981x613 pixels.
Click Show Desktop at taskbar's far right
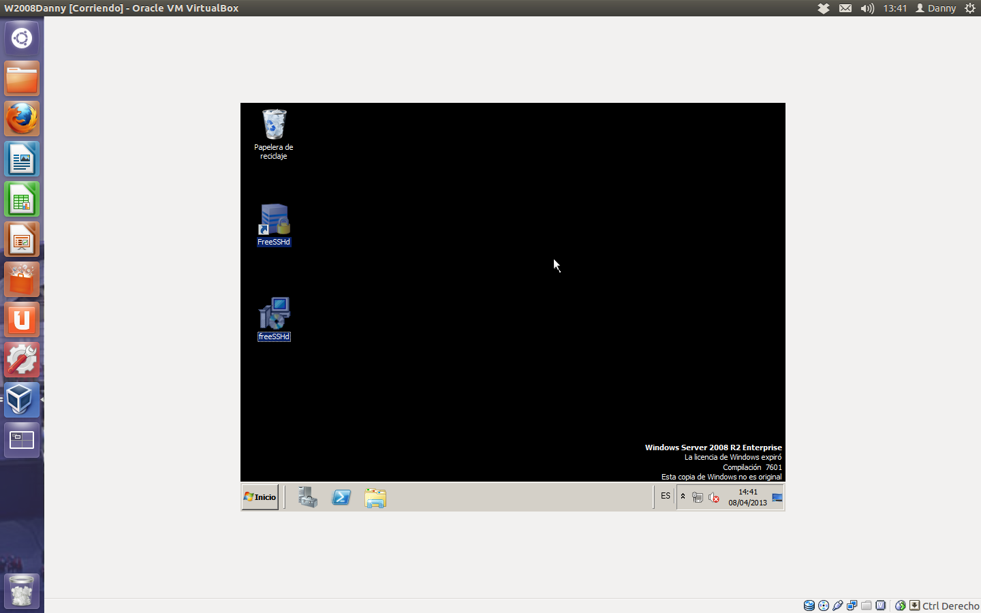coord(777,497)
